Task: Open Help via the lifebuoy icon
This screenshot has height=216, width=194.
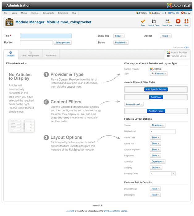Action: 186,21
